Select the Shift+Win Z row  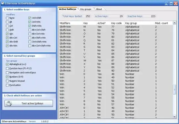[x=116, y=71]
